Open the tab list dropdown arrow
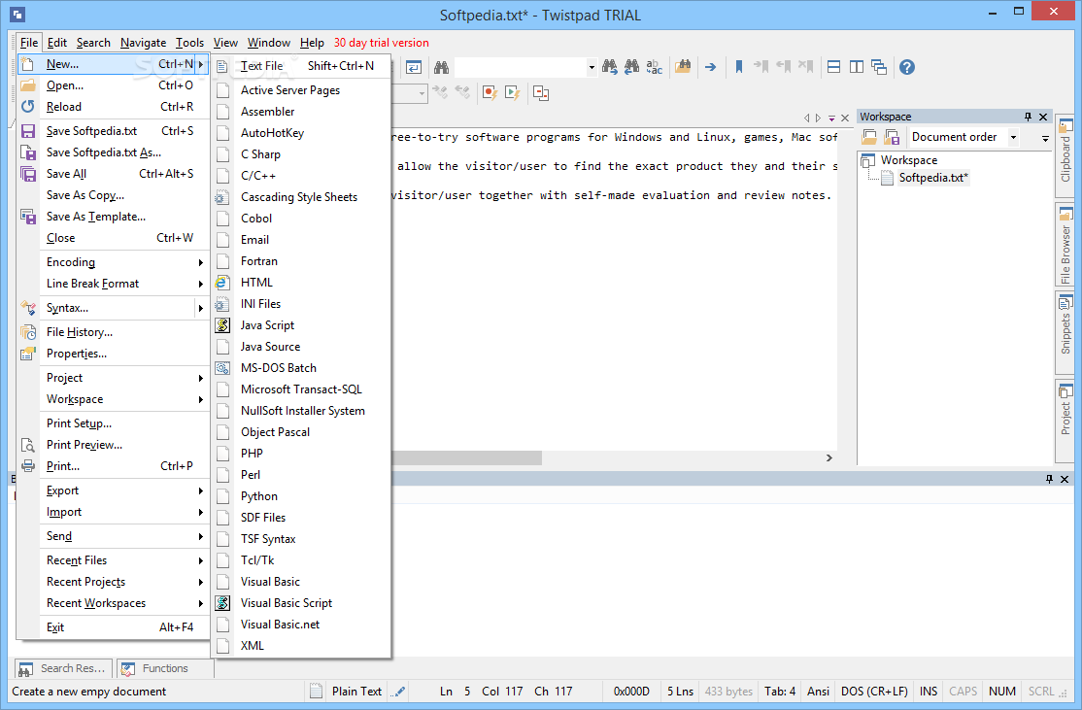1082x710 pixels. [x=831, y=118]
